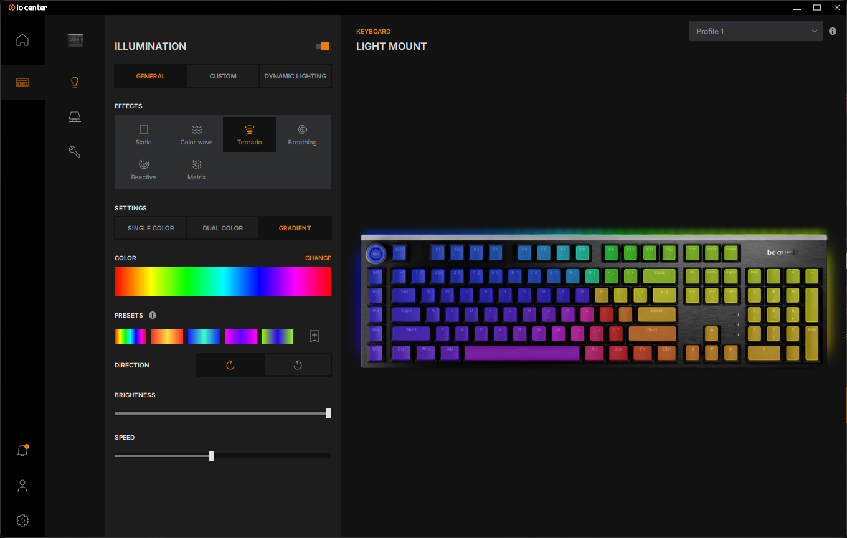The height and width of the screenshot is (538, 847).
Task: Select the Dual Color setting
Action: [223, 228]
